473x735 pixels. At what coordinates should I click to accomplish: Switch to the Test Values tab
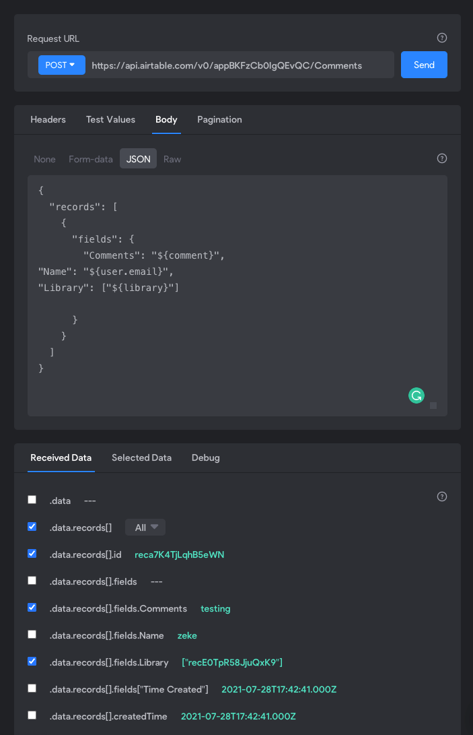[110, 119]
